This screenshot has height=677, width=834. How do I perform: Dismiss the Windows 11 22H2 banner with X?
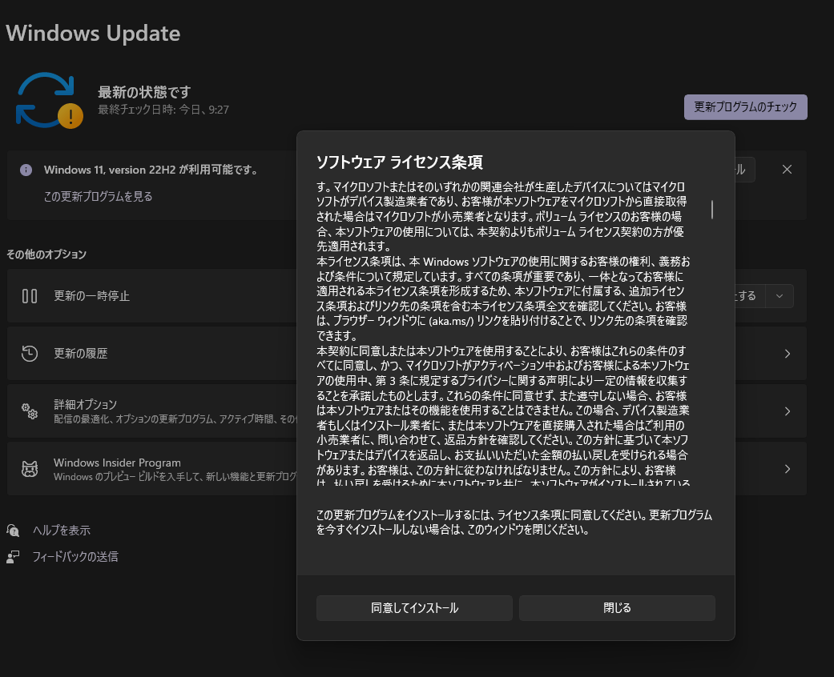click(x=788, y=170)
